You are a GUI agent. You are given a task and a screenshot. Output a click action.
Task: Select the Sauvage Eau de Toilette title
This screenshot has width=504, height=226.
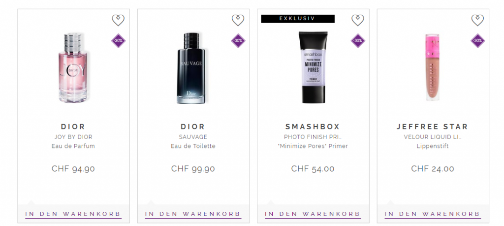pyautogui.click(x=193, y=141)
